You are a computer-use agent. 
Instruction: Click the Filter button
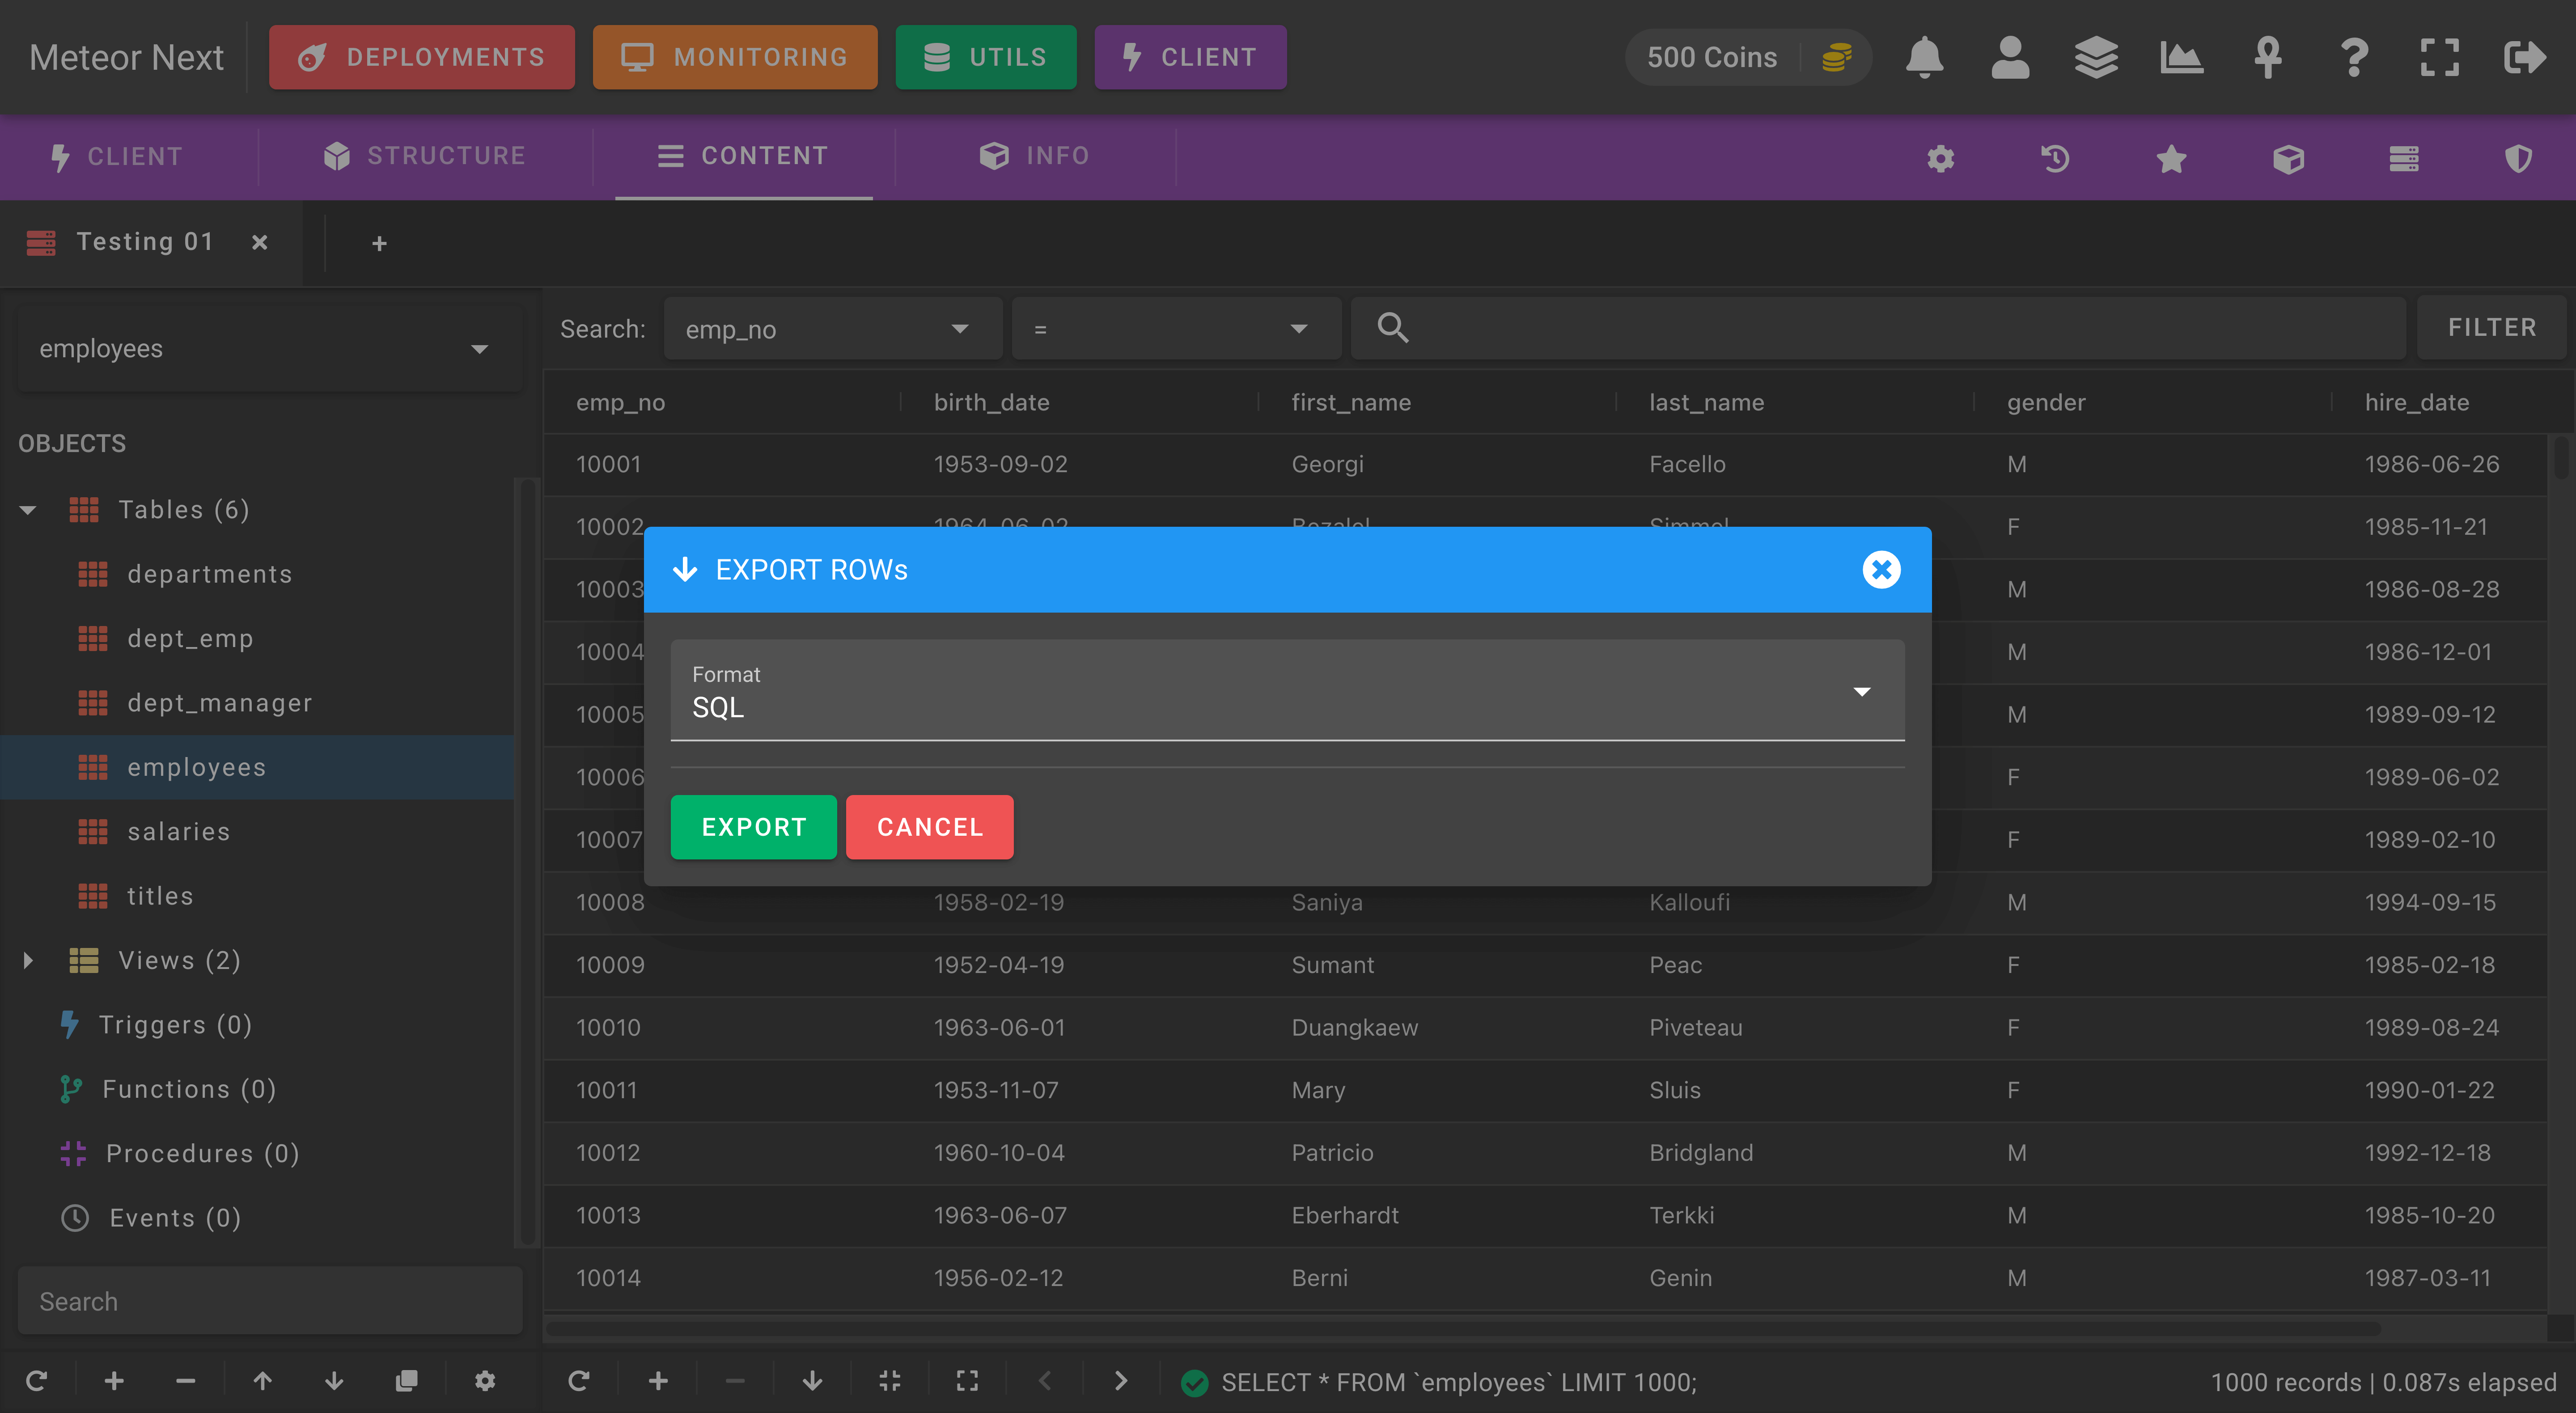click(2492, 328)
